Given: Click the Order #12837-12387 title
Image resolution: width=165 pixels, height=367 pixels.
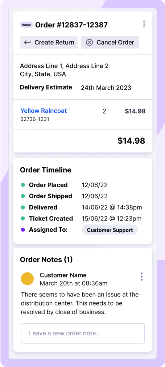Looking at the screenshot, I should click(71, 25).
